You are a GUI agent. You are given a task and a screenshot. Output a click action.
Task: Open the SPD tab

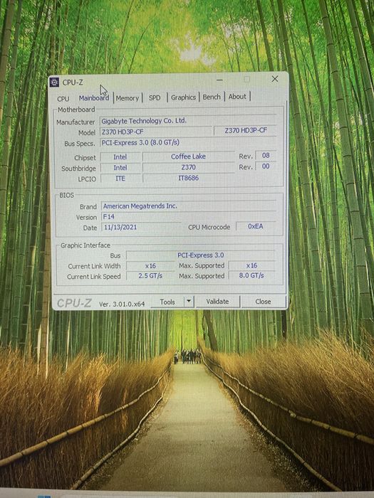tap(155, 98)
